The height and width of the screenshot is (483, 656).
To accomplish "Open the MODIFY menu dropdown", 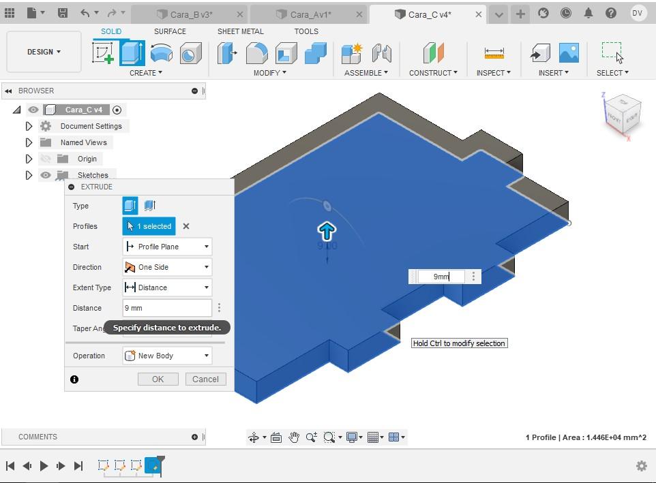I will [270, 73].
